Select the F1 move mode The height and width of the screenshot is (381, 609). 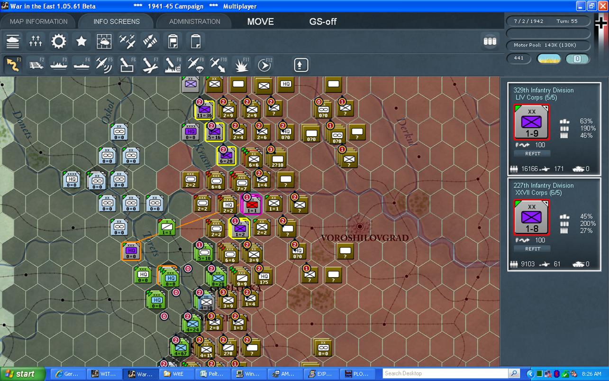tap(13, 65)
